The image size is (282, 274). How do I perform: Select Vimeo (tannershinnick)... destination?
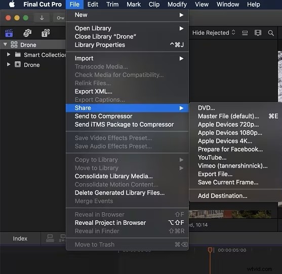[x=235, y=166]
